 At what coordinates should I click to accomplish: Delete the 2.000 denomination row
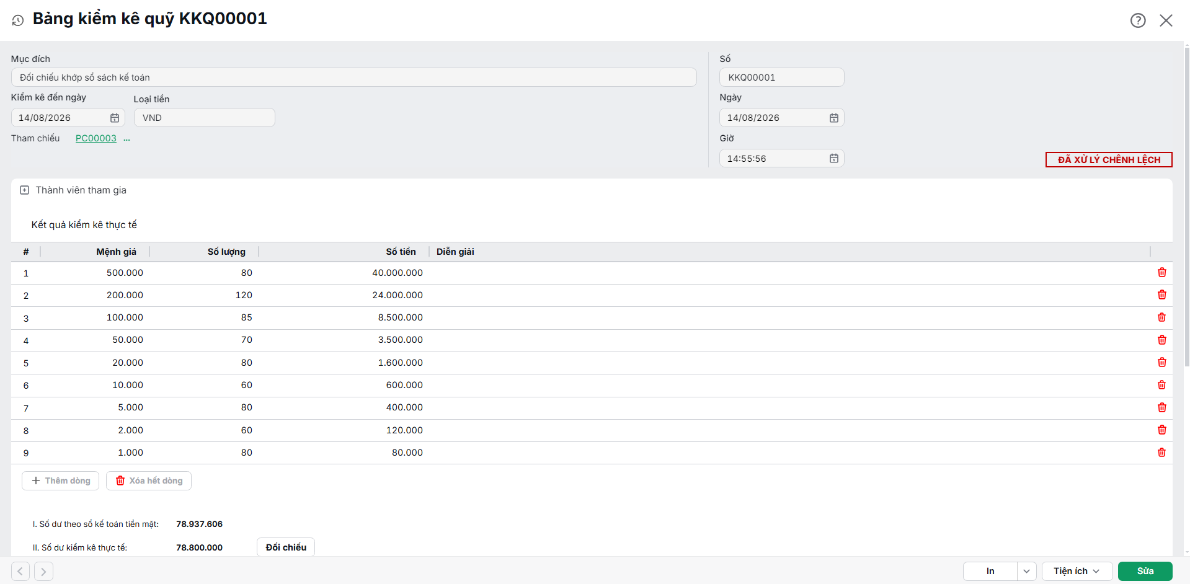[1162, 430]
